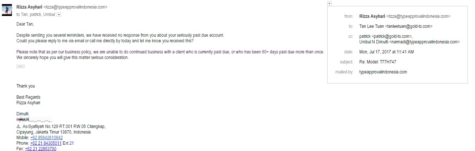Click sender name Rizza Asyhari in header
Screen dimensions: 475x151
point(29,7)
